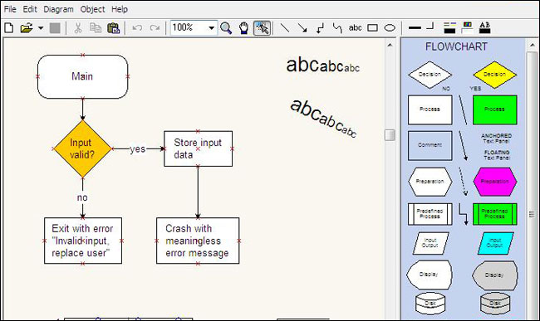This screenshot has width=540, height=321.
Task: Pick the white Process rectangle shape
Action: [430, 109]
